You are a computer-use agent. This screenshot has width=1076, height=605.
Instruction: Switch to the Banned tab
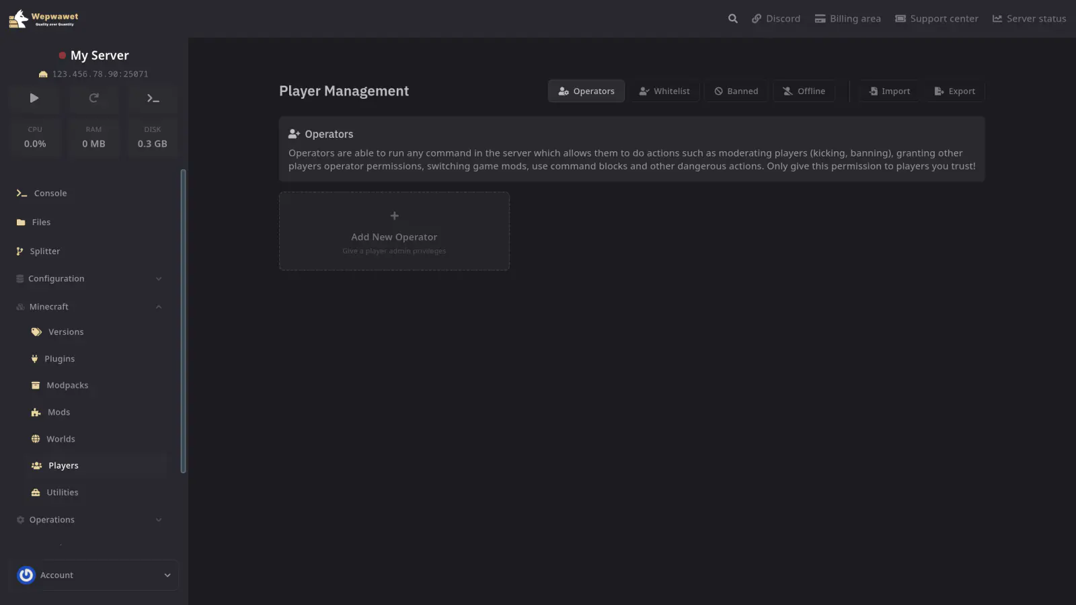coord(736,91)
